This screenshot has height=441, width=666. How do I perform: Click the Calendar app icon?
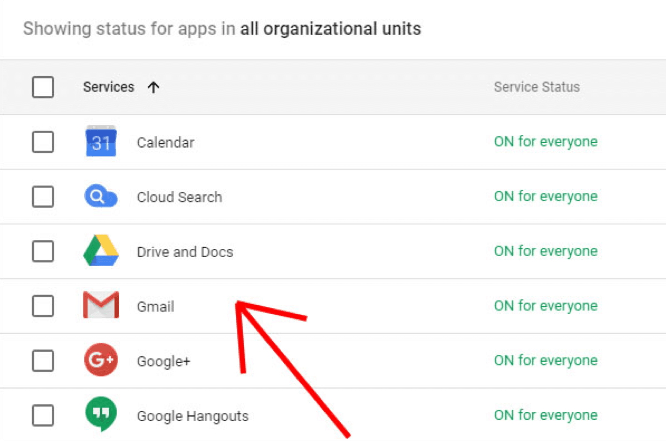point(101,141)
